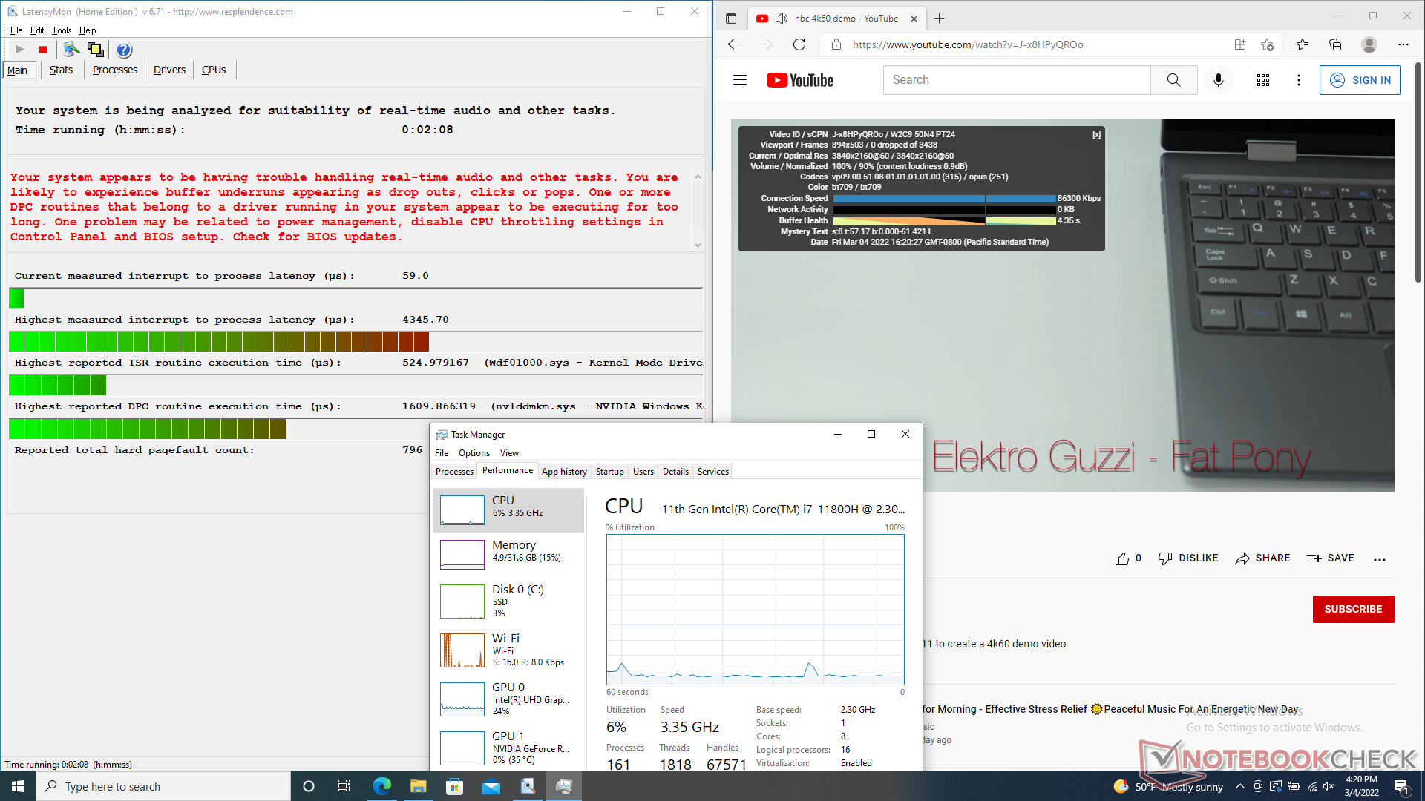Go to the YouTube home logo
Screen dimensions: 1425x801
800,80
